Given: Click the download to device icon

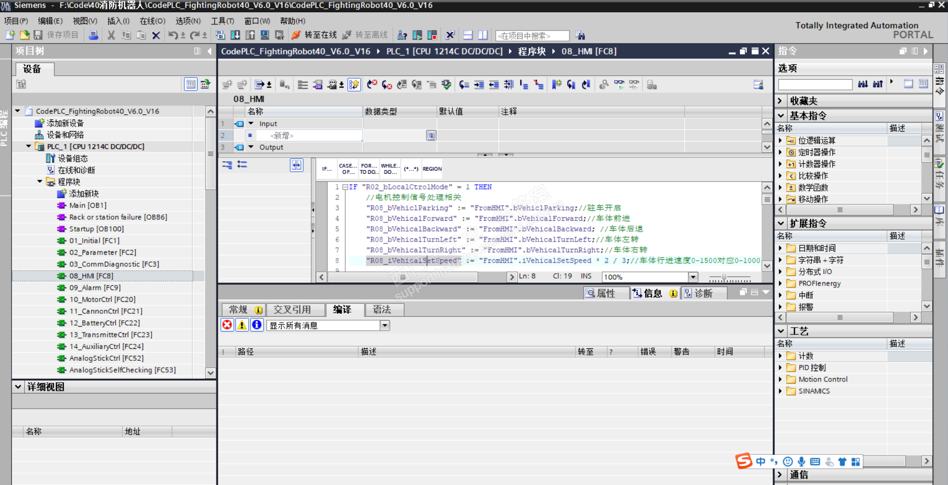Looking at the screenshot, I should click(235, 35).
